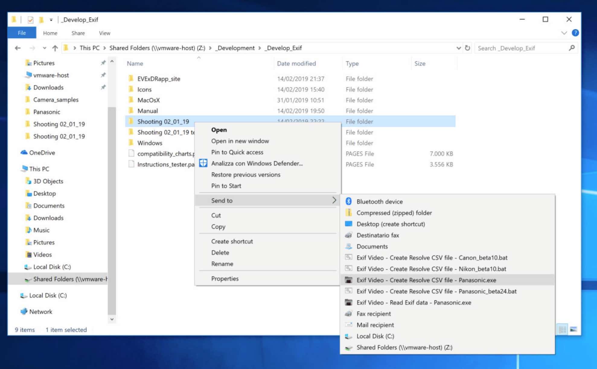The width and height of the screenshot is (597, 369).
Task: Click the Desktop (create shortcut) icon
Action: 349,224
